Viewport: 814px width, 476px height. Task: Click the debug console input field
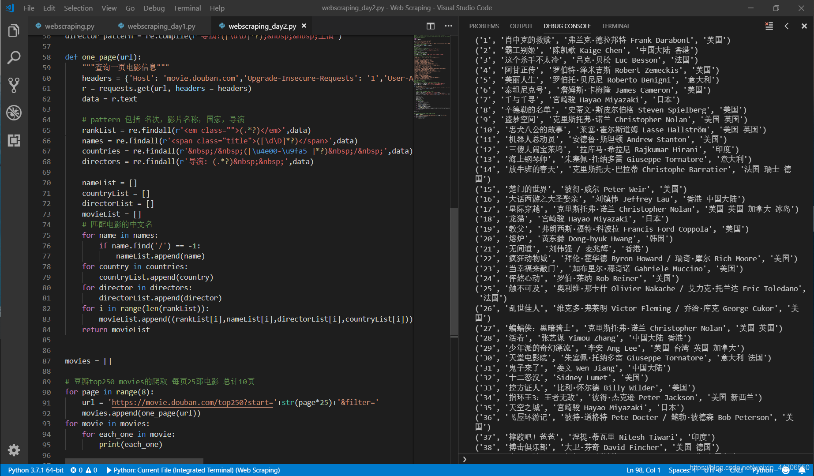click(x=635, y=459)
